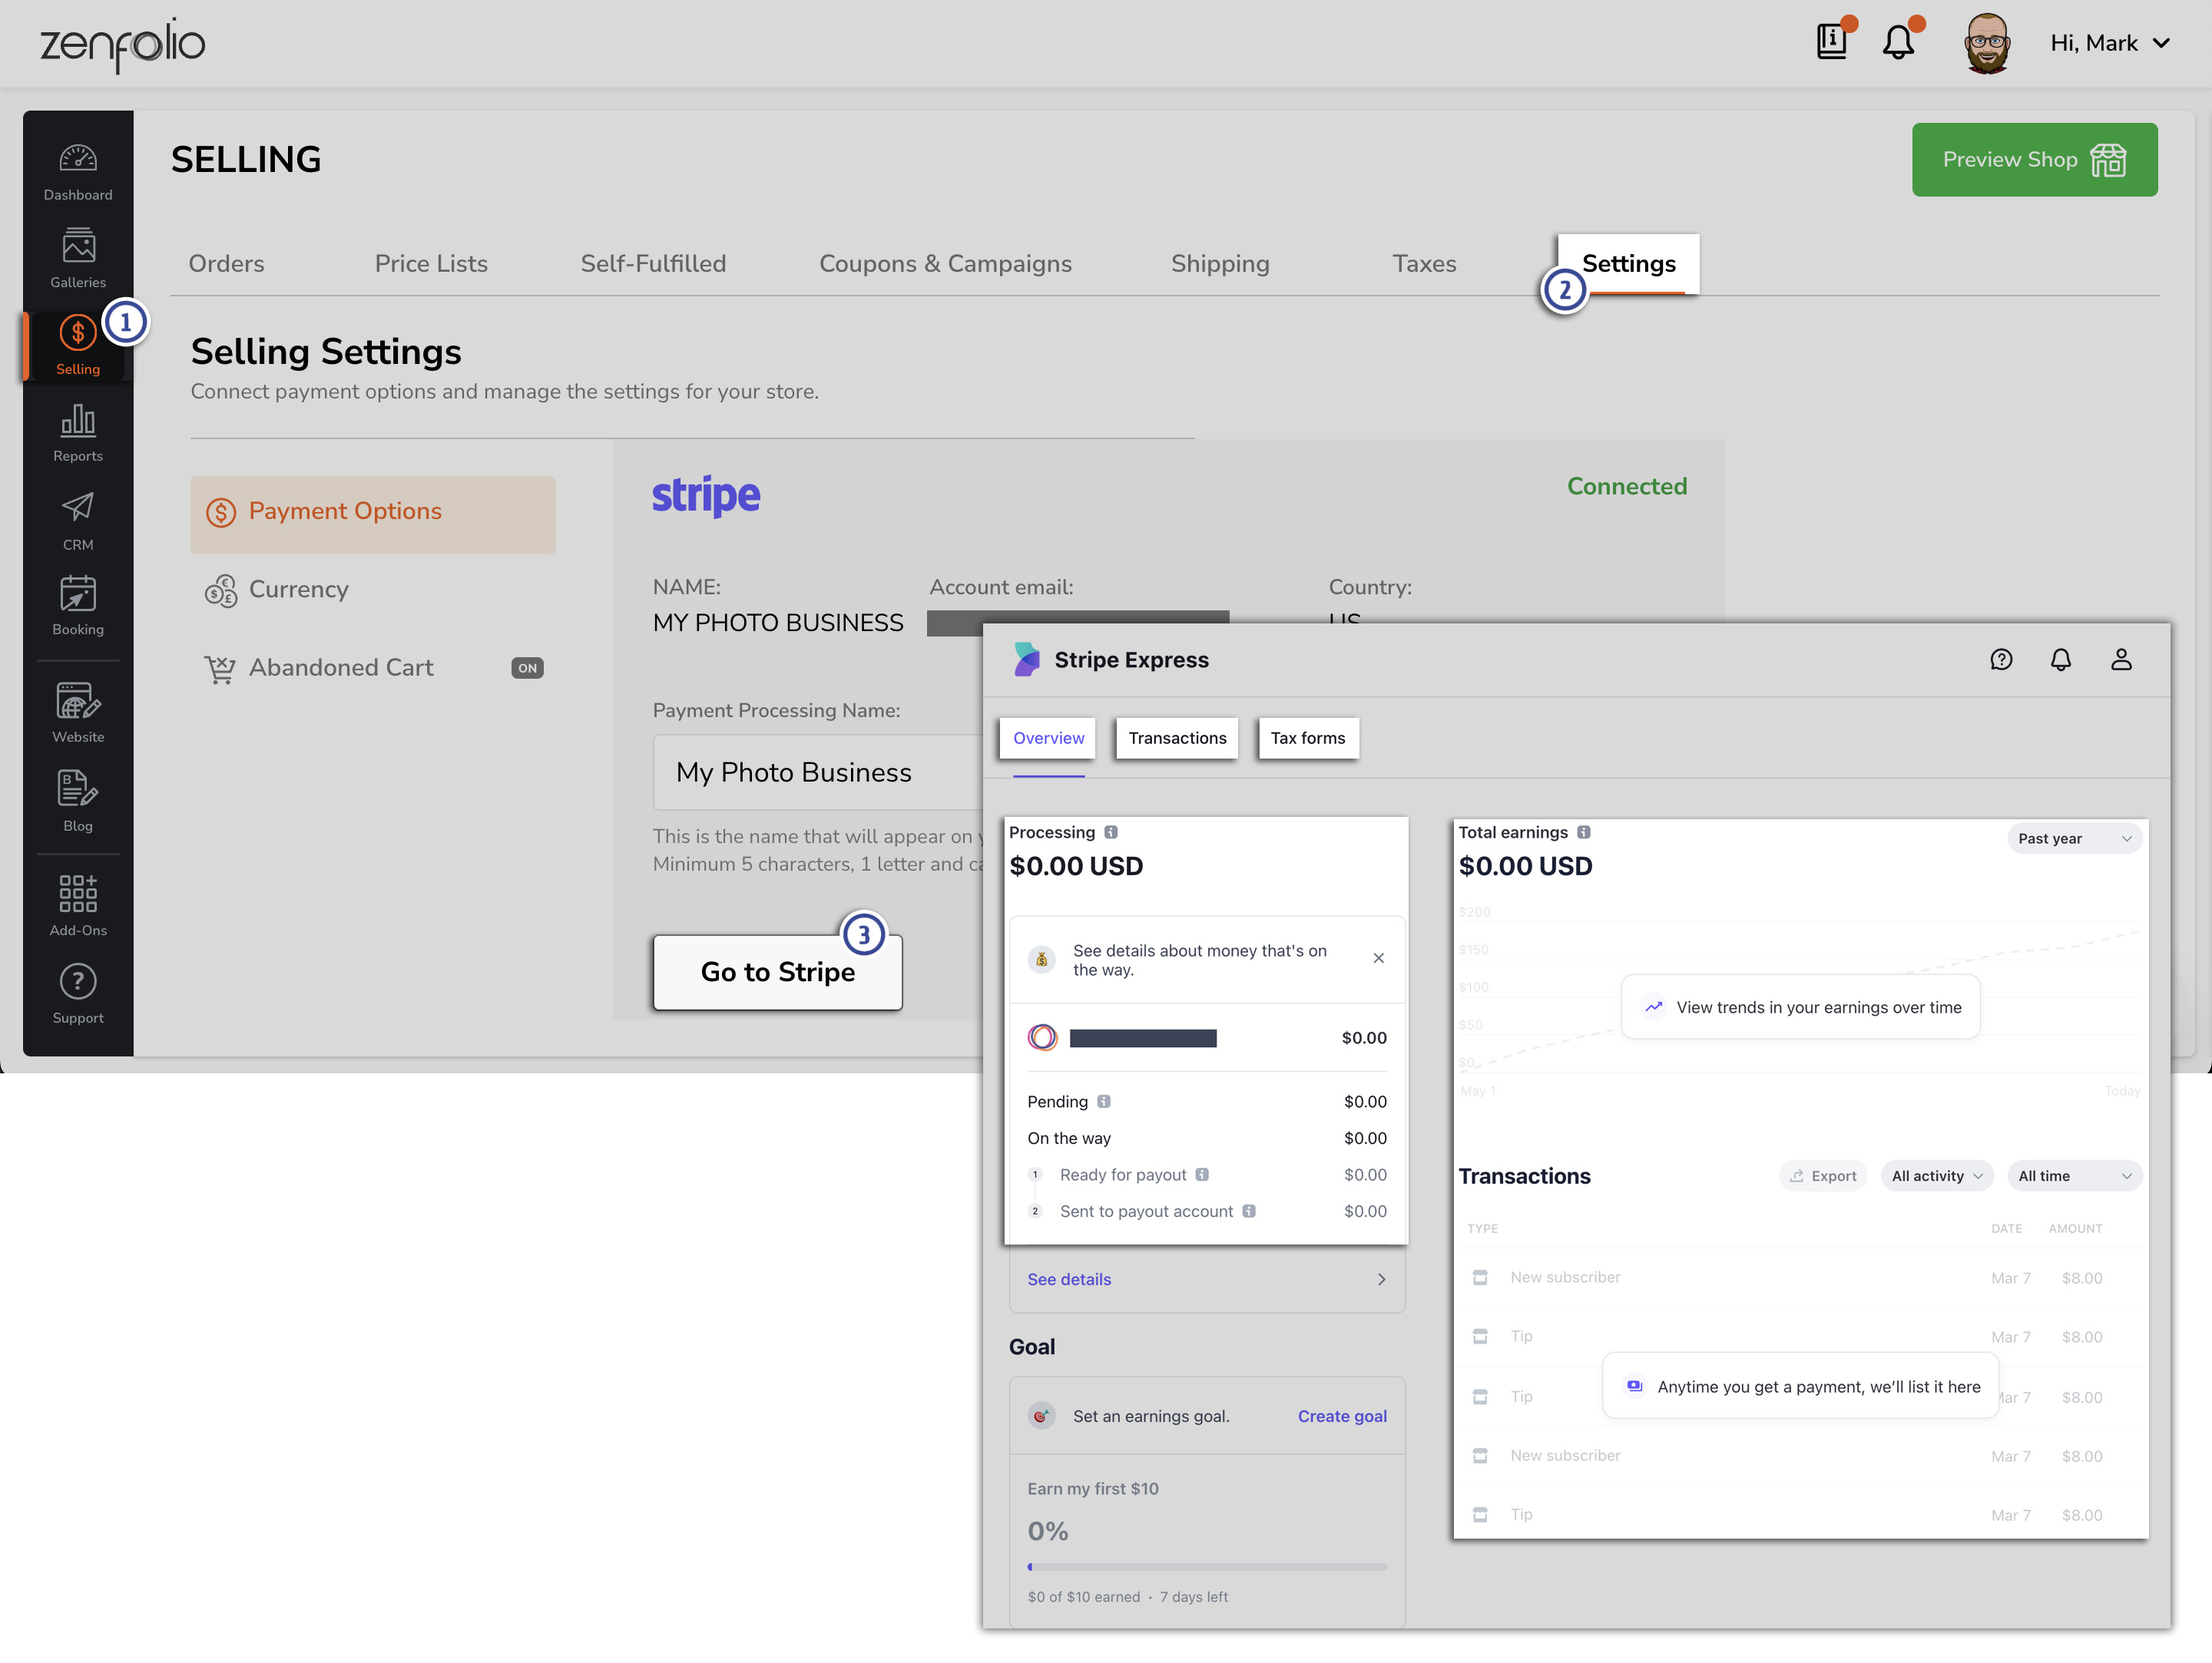The width and height of the screenshot is (2212, 1663).
Task: Click the Export transactions button
Action: click(1823, 1176)
